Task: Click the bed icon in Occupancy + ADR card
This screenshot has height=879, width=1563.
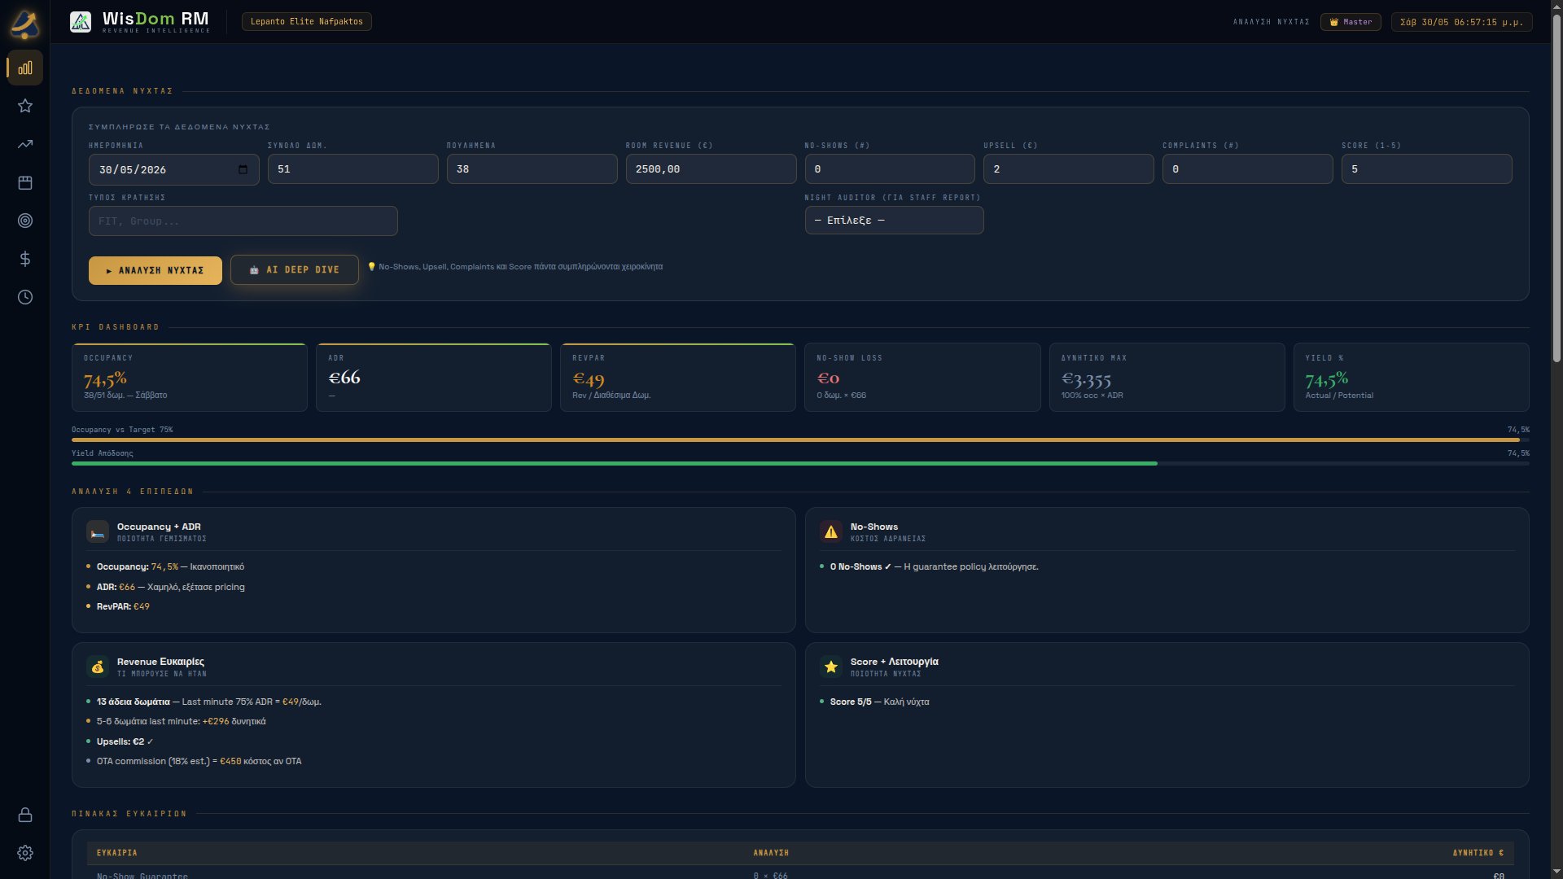Action: pyautogui.click(x=98, y=532)
